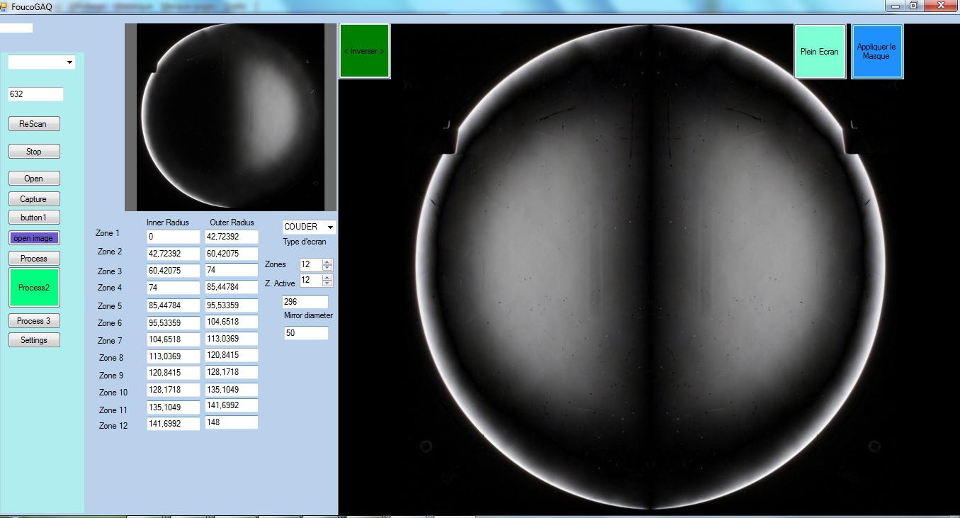The width and height of the screenshot is (960, 518).
Task: Focus Zone 4 Inner Radius field
Action: [174, 288]
